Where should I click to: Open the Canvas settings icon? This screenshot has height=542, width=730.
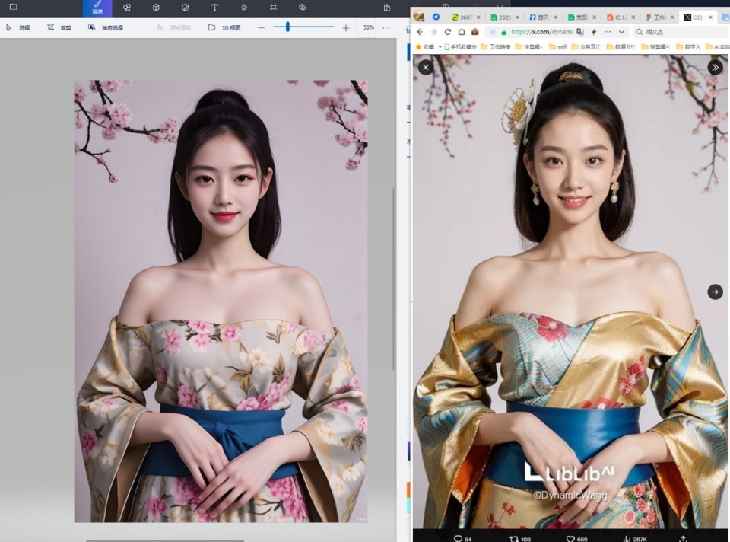[273, 7]
